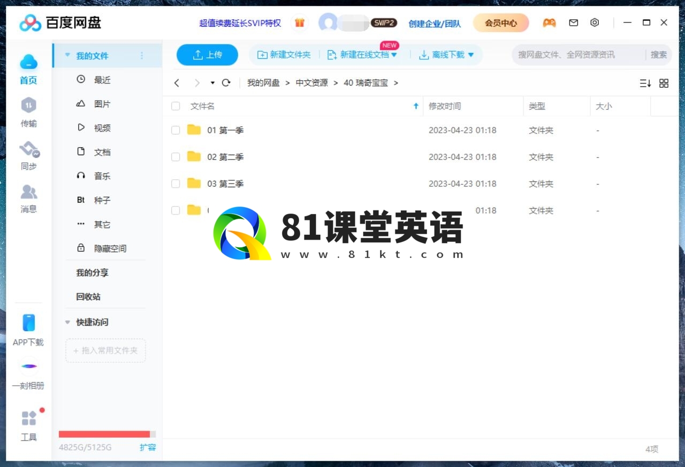The image size is (685, 467).
Task: Click the 上传 upload button
Action: [207, 55]
